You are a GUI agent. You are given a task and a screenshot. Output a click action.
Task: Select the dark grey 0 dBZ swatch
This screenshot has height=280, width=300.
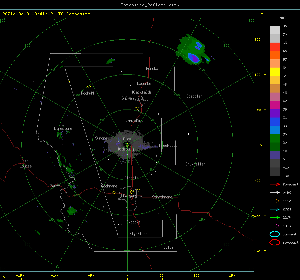pyautogui.click(x=275, y=163)
